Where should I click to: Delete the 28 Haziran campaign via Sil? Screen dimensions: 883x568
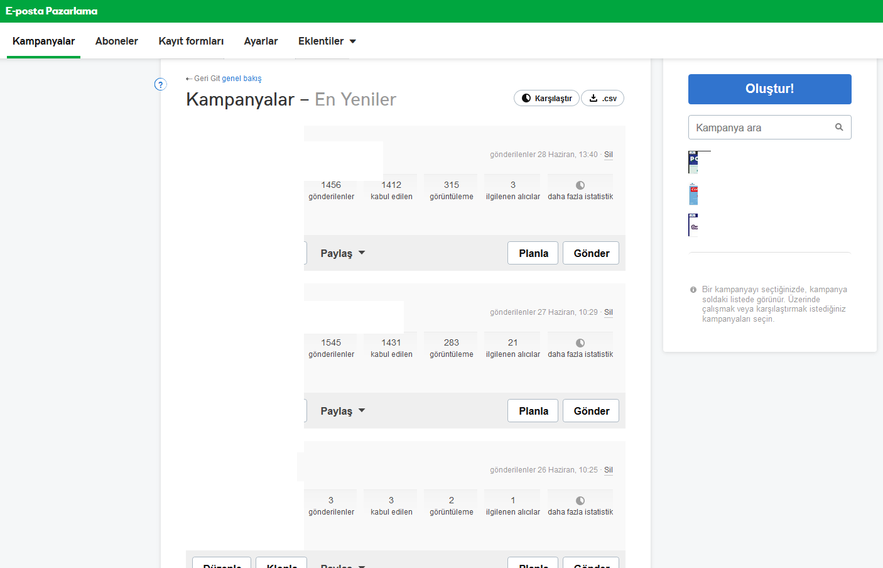click(x=609, y=155)
